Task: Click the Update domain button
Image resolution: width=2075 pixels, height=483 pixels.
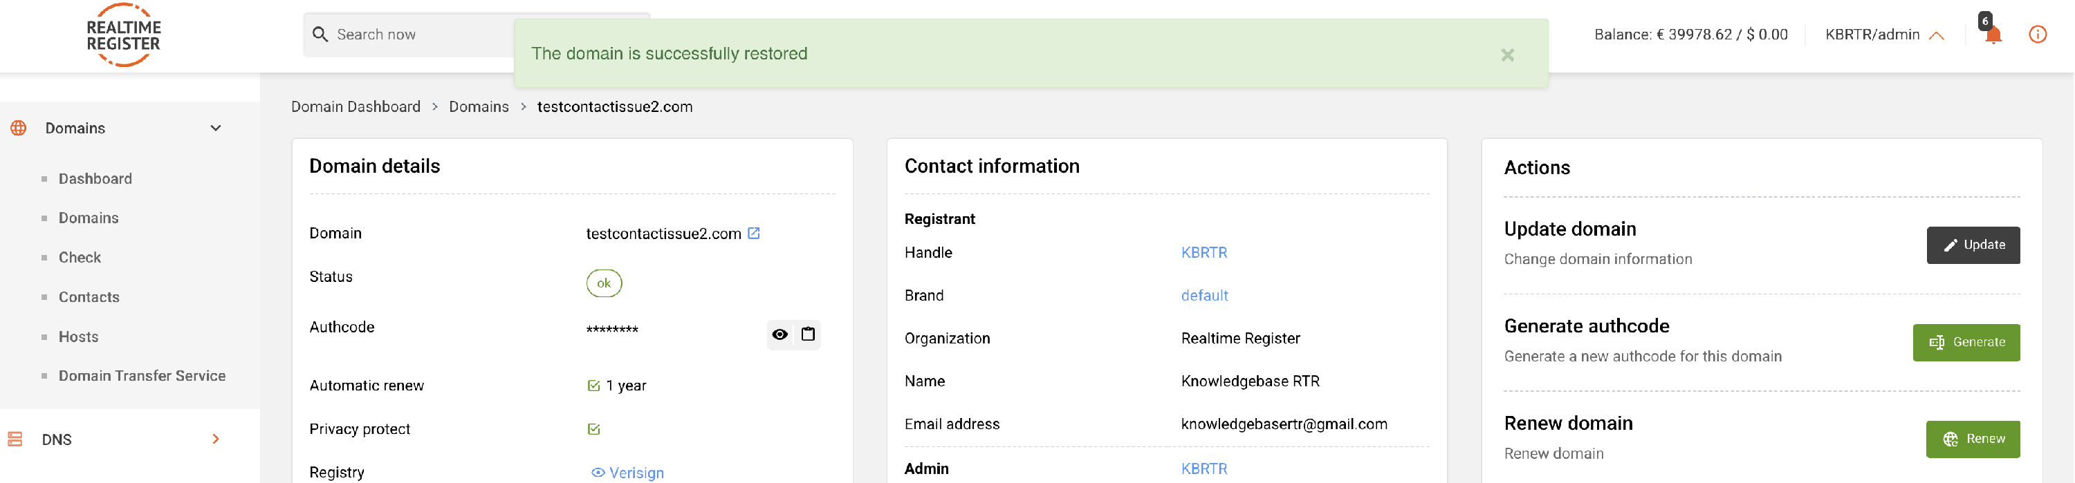Action: (x=1972, y=245)
